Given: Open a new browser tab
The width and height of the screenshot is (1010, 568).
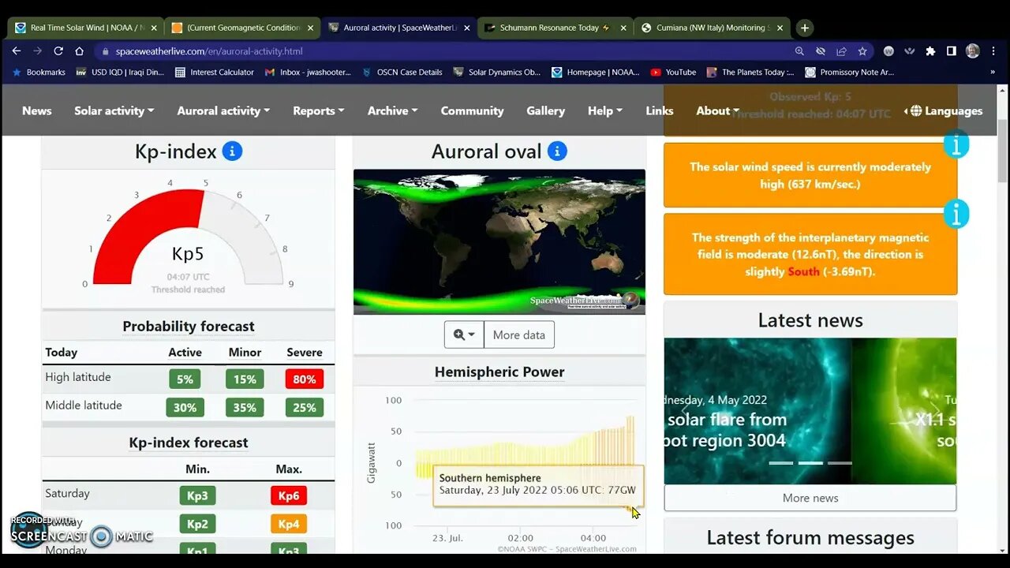Looking at the screenshot, I should 804,28.
